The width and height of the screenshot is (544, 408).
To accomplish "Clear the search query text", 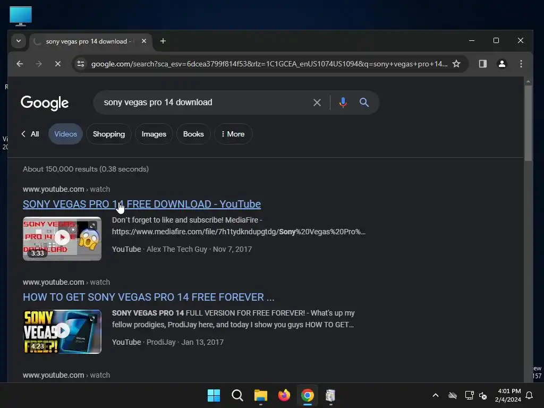I will (x=317, y=103).
